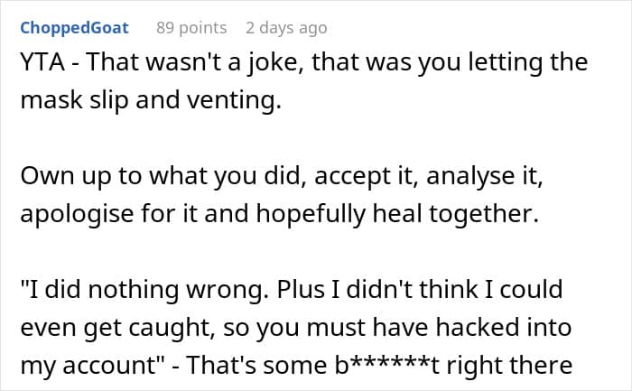This screenshot has height=391, width=632.
Task: Click the word "venting." in first paragraph
Action: tap(237, 101)
